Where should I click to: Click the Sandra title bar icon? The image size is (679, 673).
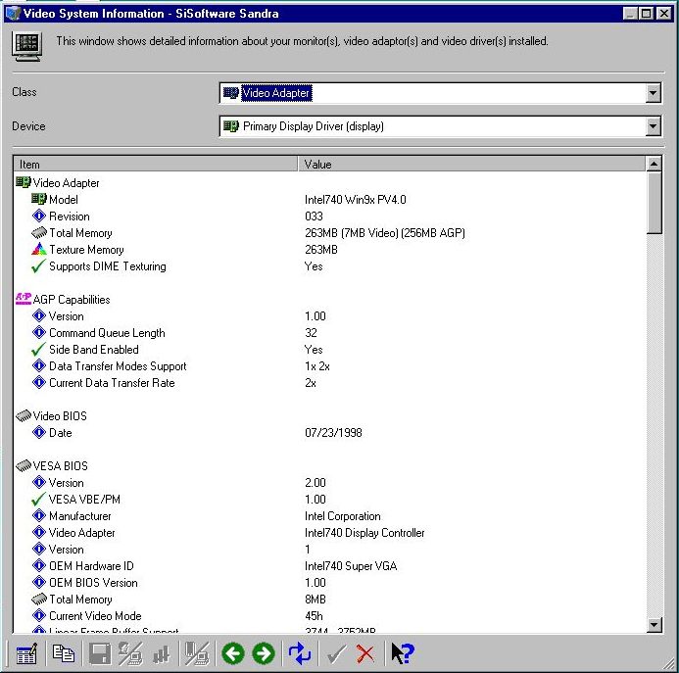pyautogui.click(x=13, y=13)
